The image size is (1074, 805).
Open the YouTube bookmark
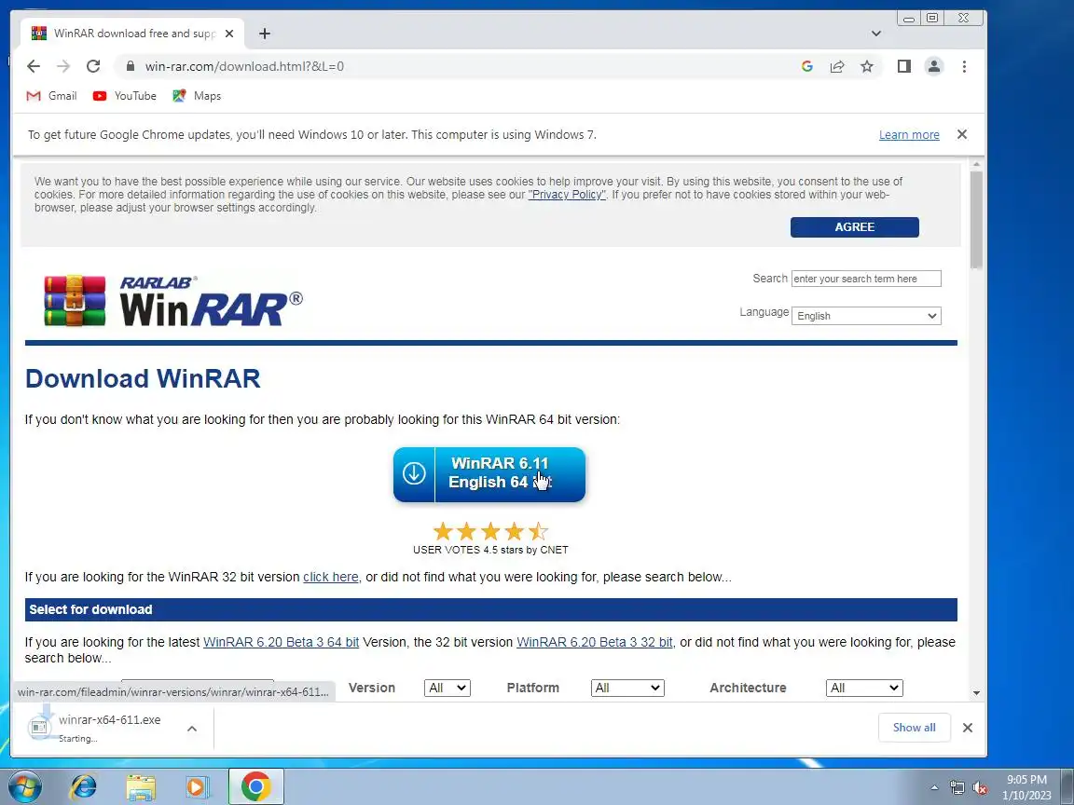(x=125, y=96)
